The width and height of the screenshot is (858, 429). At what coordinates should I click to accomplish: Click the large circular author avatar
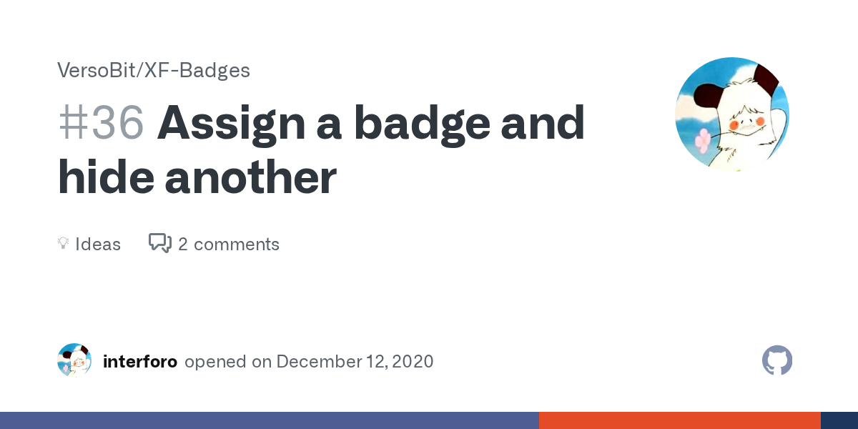point(731,114)
